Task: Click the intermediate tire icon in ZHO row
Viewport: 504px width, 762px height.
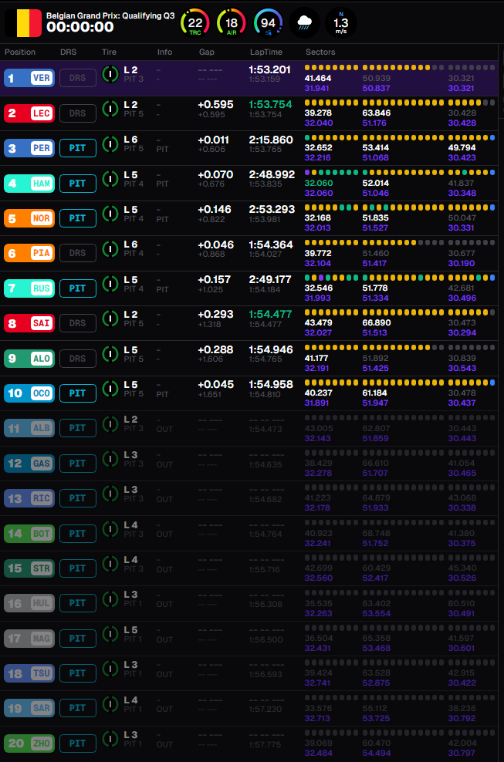Action: pyautogui.click(x=110, y=739)
